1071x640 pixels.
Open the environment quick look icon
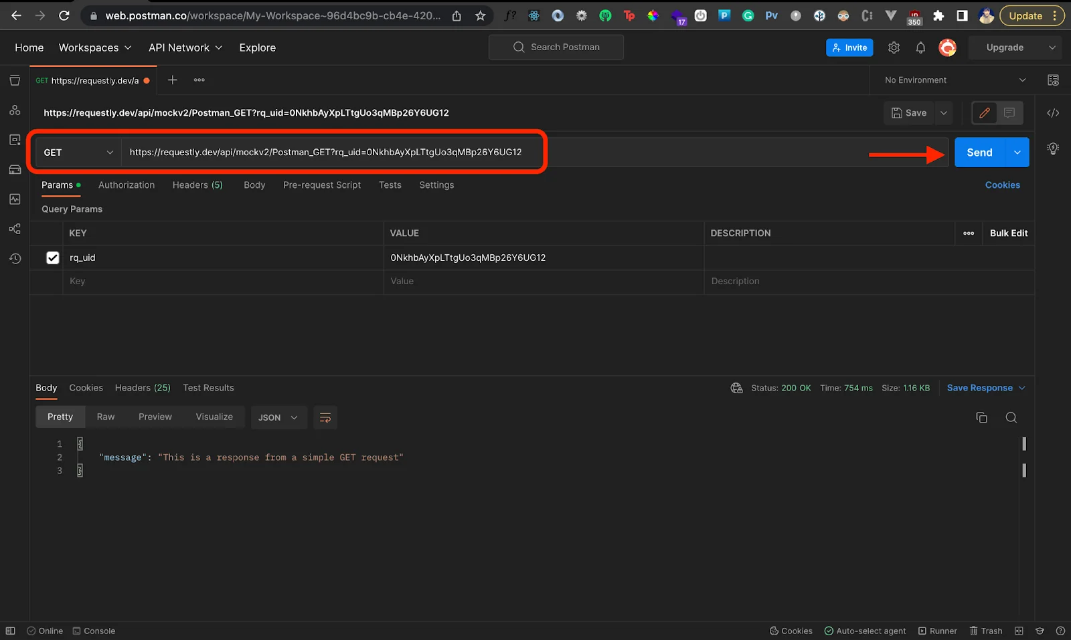[x=1053, y=80]
